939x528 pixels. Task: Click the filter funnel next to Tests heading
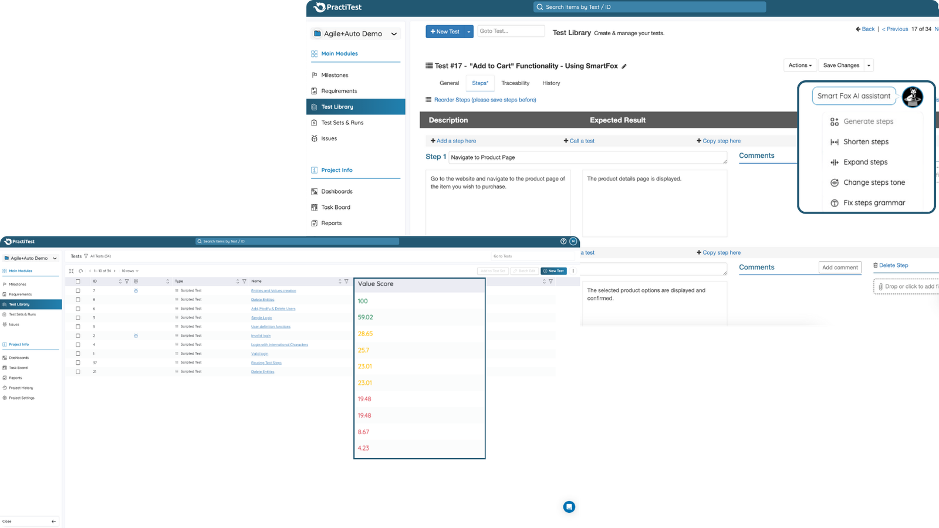(86, 256)
